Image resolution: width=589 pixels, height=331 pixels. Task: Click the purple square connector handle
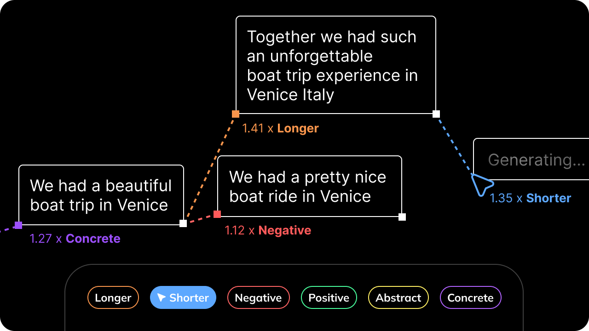18,225
